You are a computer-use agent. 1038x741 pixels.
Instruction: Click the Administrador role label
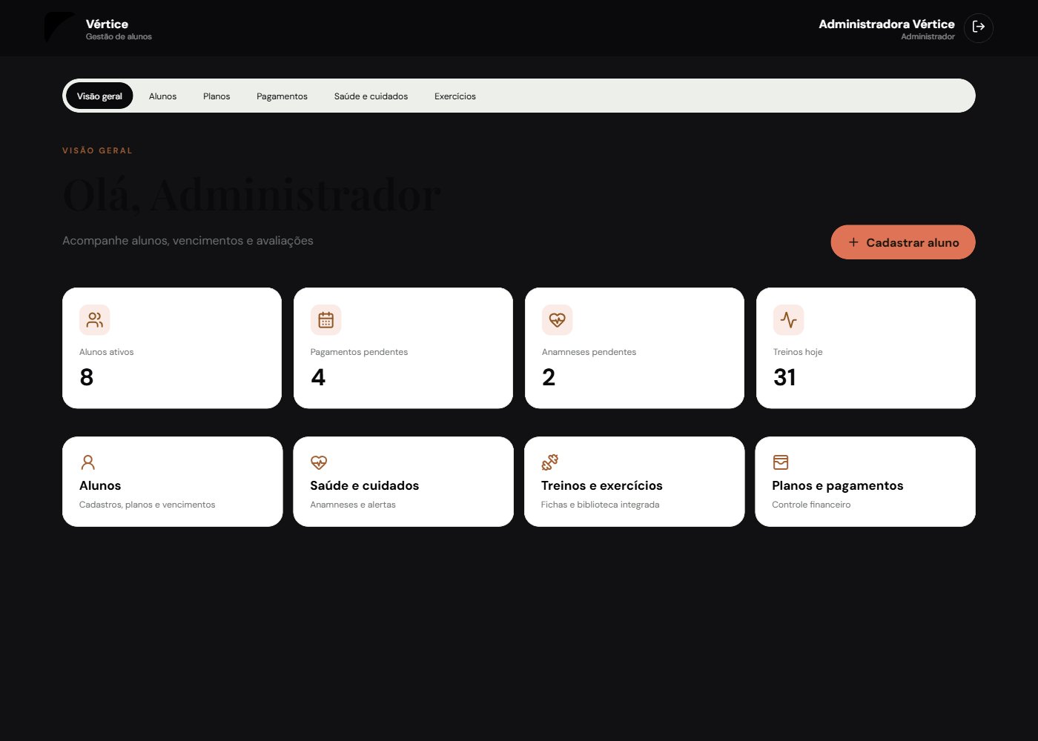click(928, 36)
